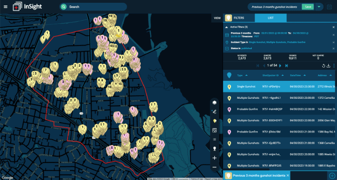This screenshot has height=180, width=337.
Task: Select the map drawing pencil tool
Action: [214, 112]
